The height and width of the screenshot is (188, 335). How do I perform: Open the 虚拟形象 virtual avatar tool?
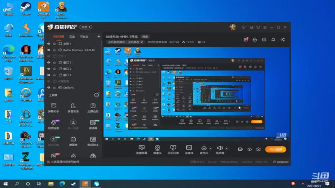click(54, 141)
